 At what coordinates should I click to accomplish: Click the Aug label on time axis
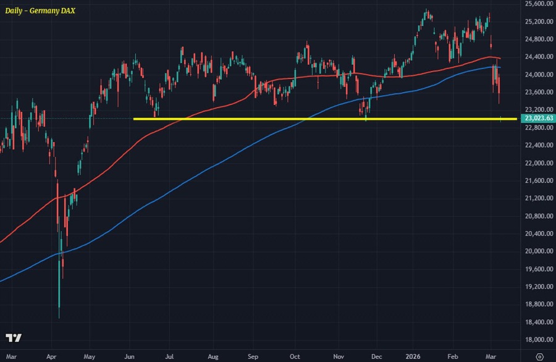click(x=213, y=356)
